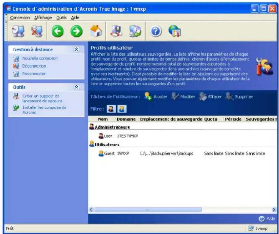The height and width of the screenshot is (234, 279).
Task: Sort by the Quota column header
Action: pos(211,119)
